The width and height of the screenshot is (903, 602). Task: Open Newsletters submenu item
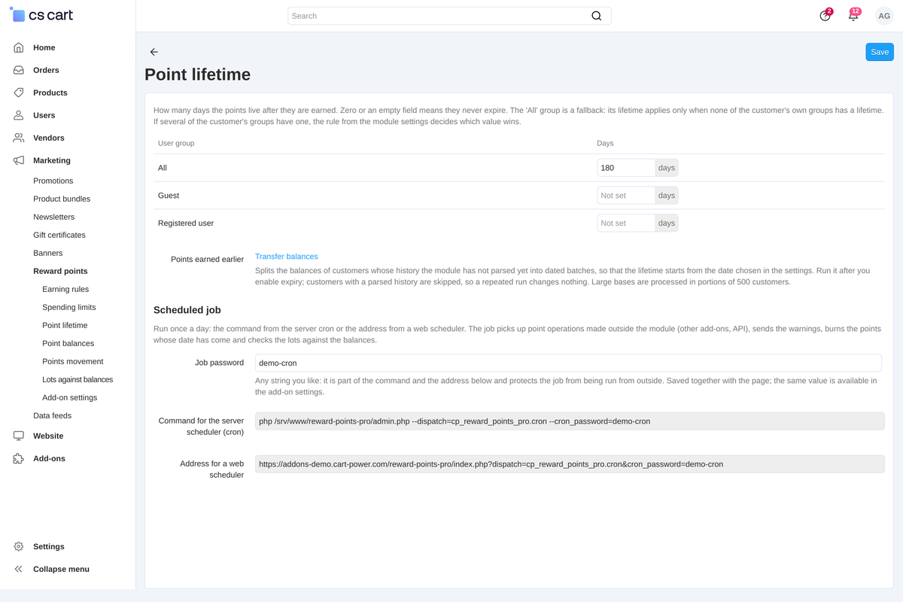coord(54,217)
